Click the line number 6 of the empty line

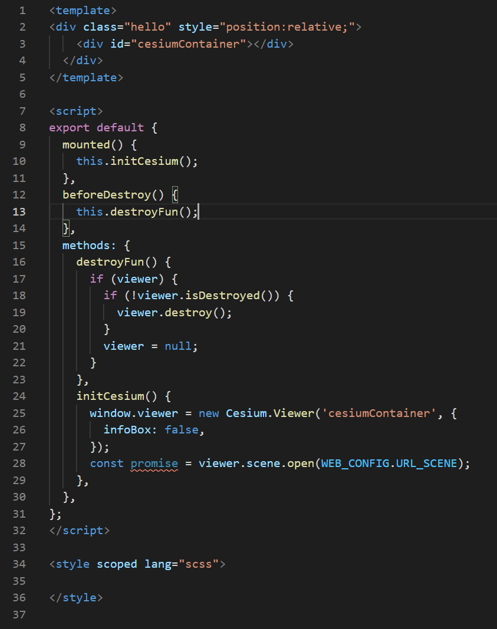pyautogui.click(x=22, y=94)
